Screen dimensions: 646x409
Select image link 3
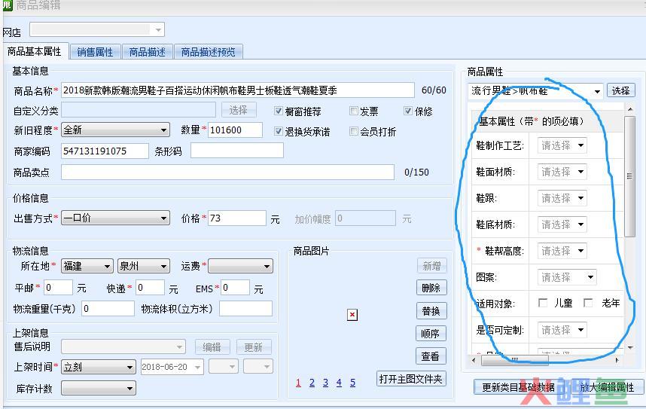(x=325, y=383)
